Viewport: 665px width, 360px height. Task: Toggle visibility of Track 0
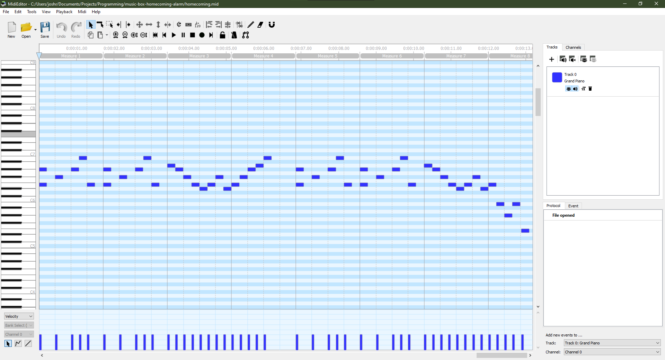[x=569, y=89]
